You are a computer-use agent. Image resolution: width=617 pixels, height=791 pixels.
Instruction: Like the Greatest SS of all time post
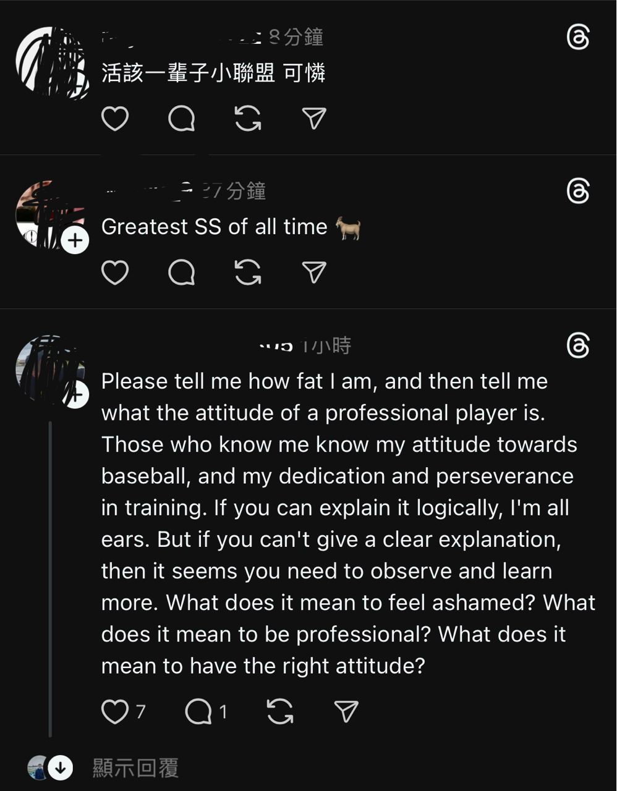115,273
